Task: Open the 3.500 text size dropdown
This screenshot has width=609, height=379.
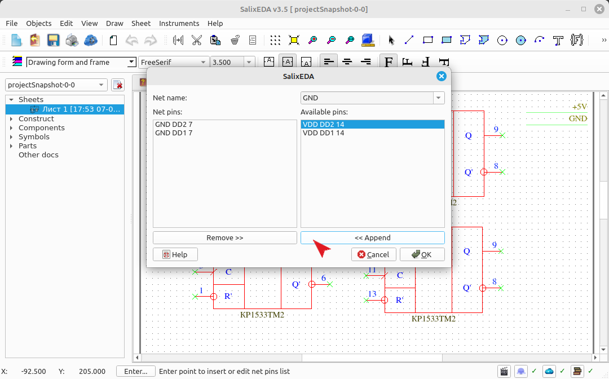Action: pos(249,62)
